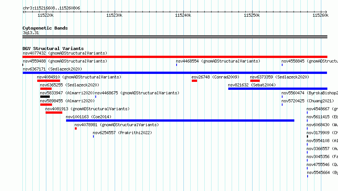Viewport: 338px width, 191px height.
Task: Select the red esv26748 Conrad2009 bar
Action: [194, 81]
